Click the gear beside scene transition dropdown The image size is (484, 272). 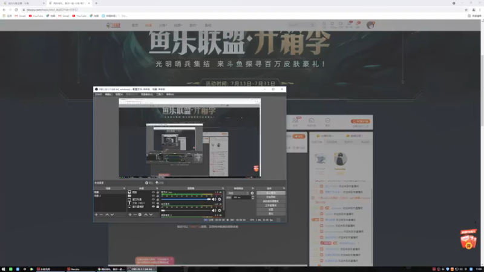tap(252, 193)
